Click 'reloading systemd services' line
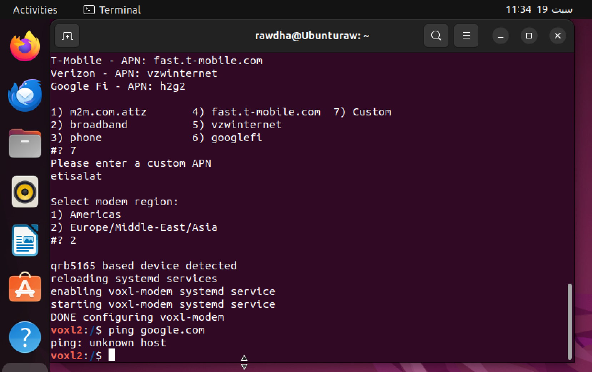This screenshot has height=372, width=592. point(134,279)
